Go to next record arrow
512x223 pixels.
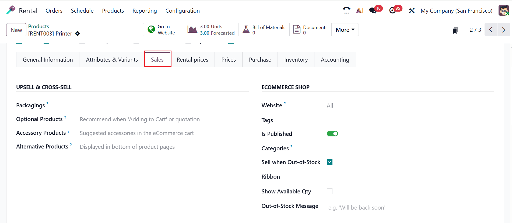tap(503, 30)
